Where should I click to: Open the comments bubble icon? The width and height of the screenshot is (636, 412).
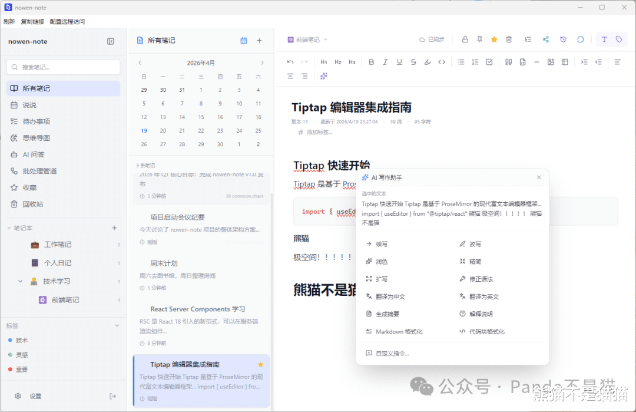(x=581, y=39)
